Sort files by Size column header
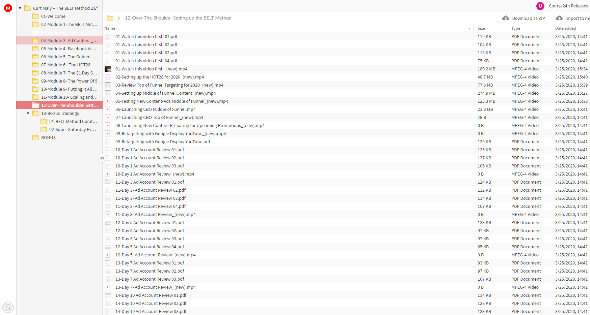Screen dimensions: 590x315 (x=481, y=28)
